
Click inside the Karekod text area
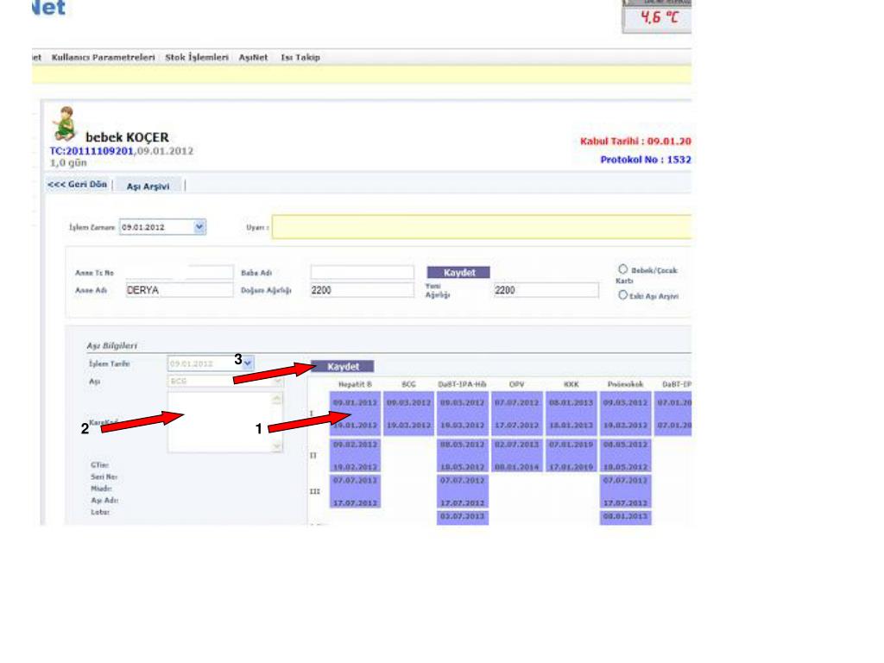[x=220, y=422]
